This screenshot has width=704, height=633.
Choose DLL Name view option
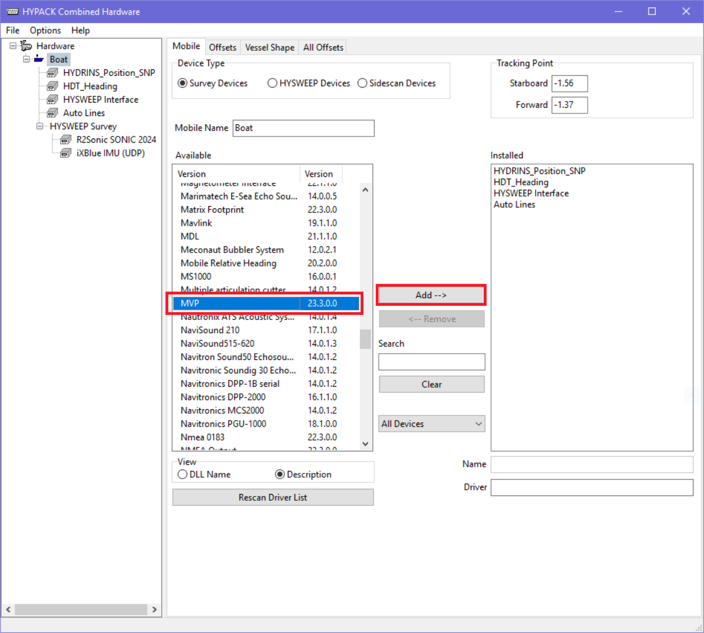[182, 474]
